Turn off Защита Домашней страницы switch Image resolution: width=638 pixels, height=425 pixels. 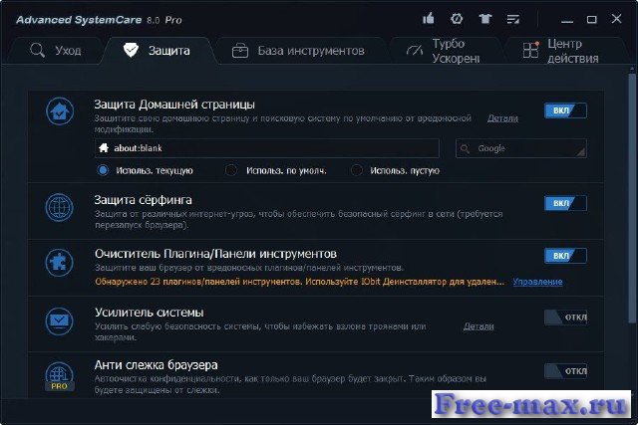coord(565,110)
